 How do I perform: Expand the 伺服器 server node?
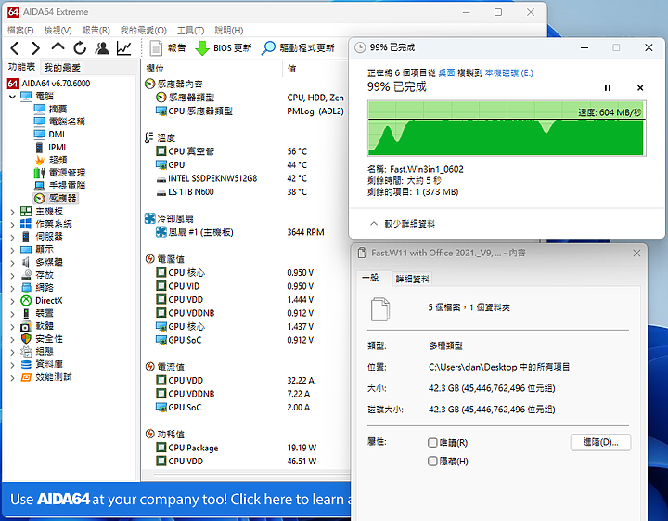coord(12,237)
